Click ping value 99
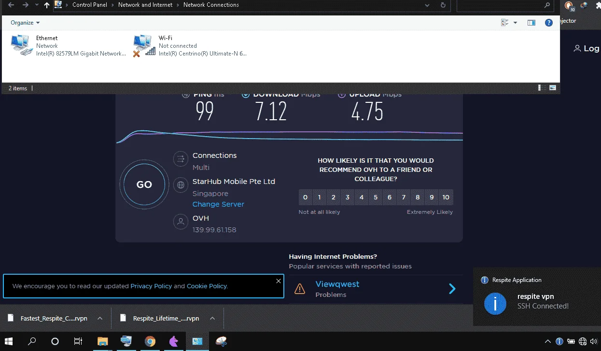601x351 pixels. pyautogui.click(x=205, y=112)
